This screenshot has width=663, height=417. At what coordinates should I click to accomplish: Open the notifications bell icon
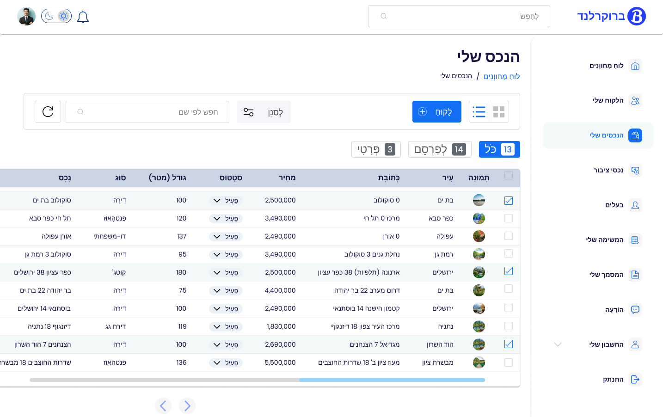pyautogui.click(x=83, y=17)
